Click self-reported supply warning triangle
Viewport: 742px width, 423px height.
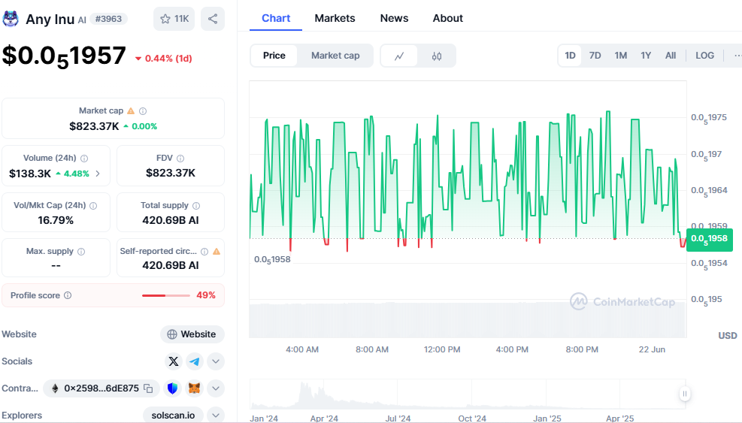coord(217,251)
